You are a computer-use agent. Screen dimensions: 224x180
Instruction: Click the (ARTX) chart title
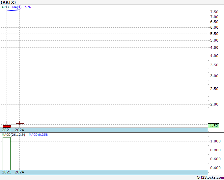coord(8,2)
